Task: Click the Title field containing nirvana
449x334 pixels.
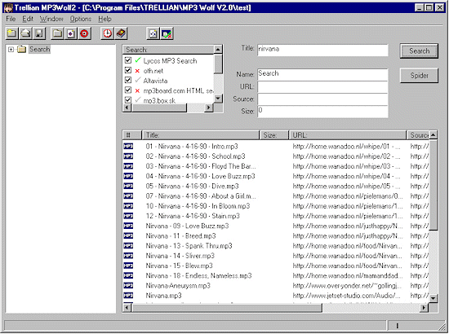Action: 322,51
